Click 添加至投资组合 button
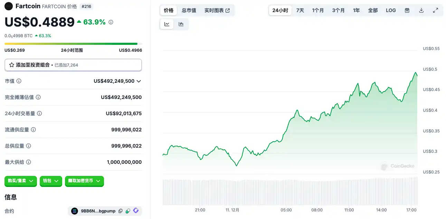Screen dimensions: 446x219 point(73,65)
